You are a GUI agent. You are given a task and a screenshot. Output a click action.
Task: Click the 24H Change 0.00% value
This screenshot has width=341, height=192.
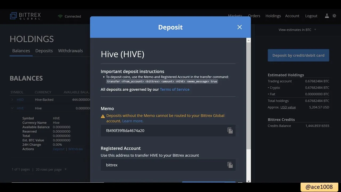pyautogui.click(x=57, y=145)
